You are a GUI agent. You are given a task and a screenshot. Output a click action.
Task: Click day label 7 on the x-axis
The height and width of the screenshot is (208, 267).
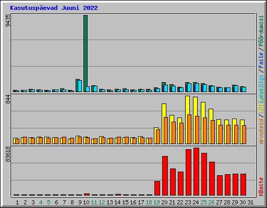click(64, 202)
